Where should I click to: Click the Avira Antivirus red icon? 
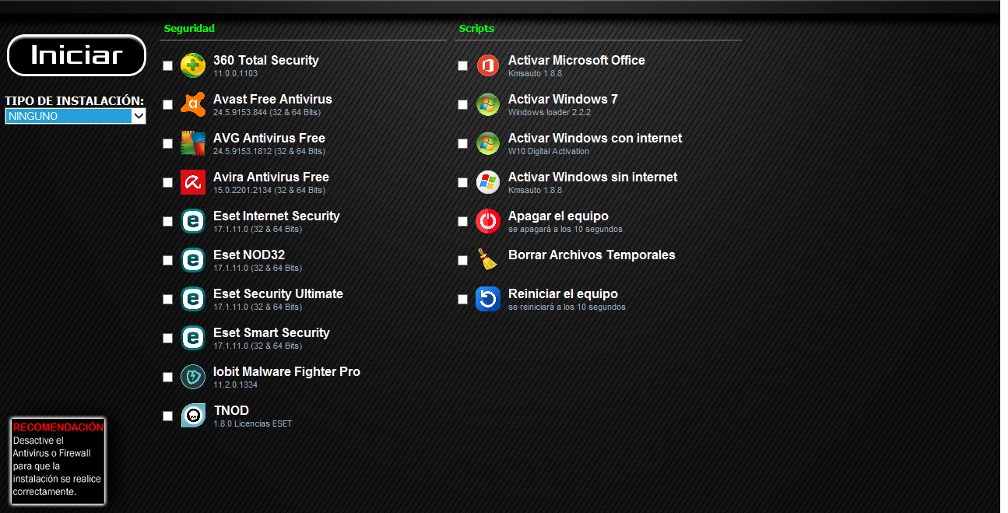coord(192,182)
